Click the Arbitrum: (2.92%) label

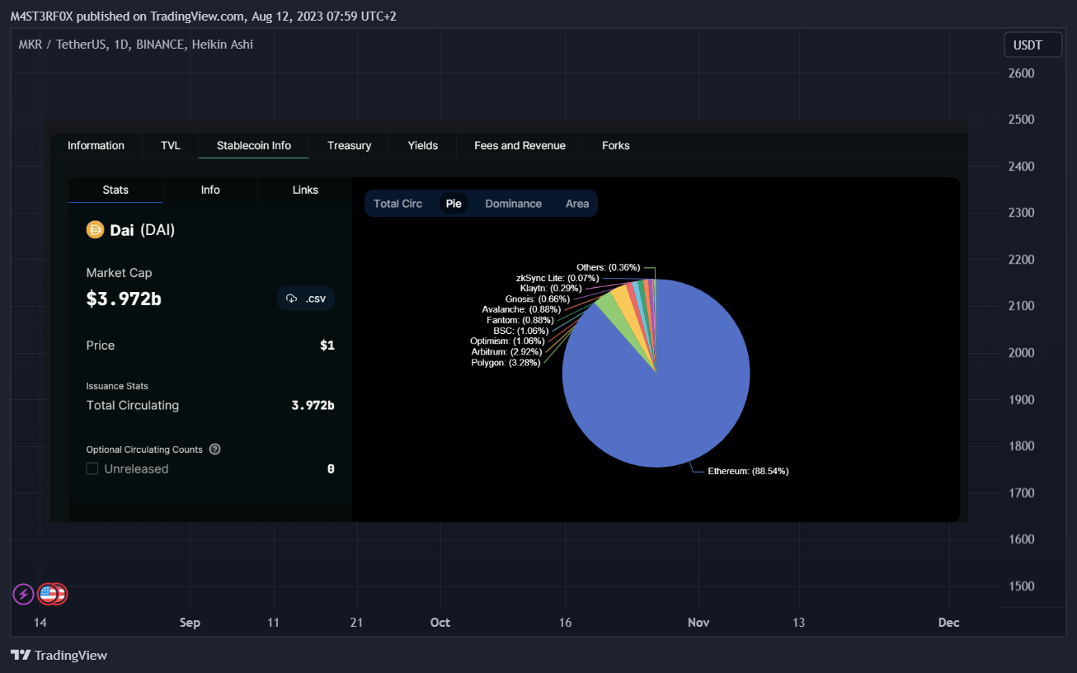click(x=507, y=351)
